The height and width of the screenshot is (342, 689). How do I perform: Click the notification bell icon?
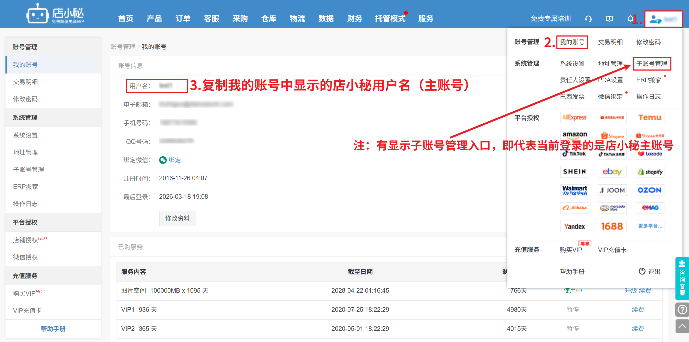tap(630, 19)
